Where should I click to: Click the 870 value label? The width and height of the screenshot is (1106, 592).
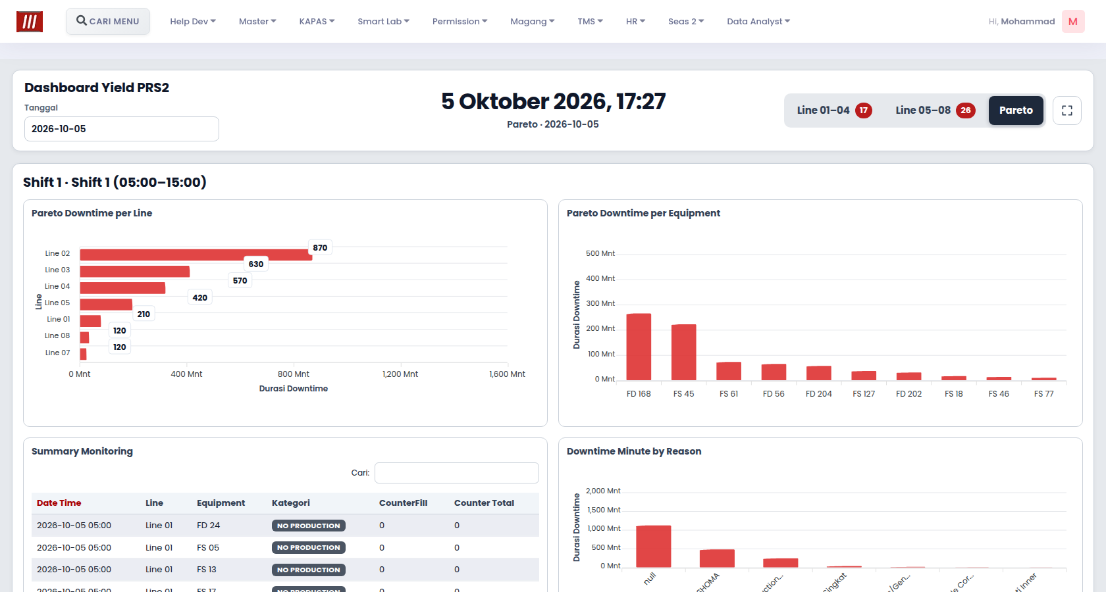pos(320,248)
